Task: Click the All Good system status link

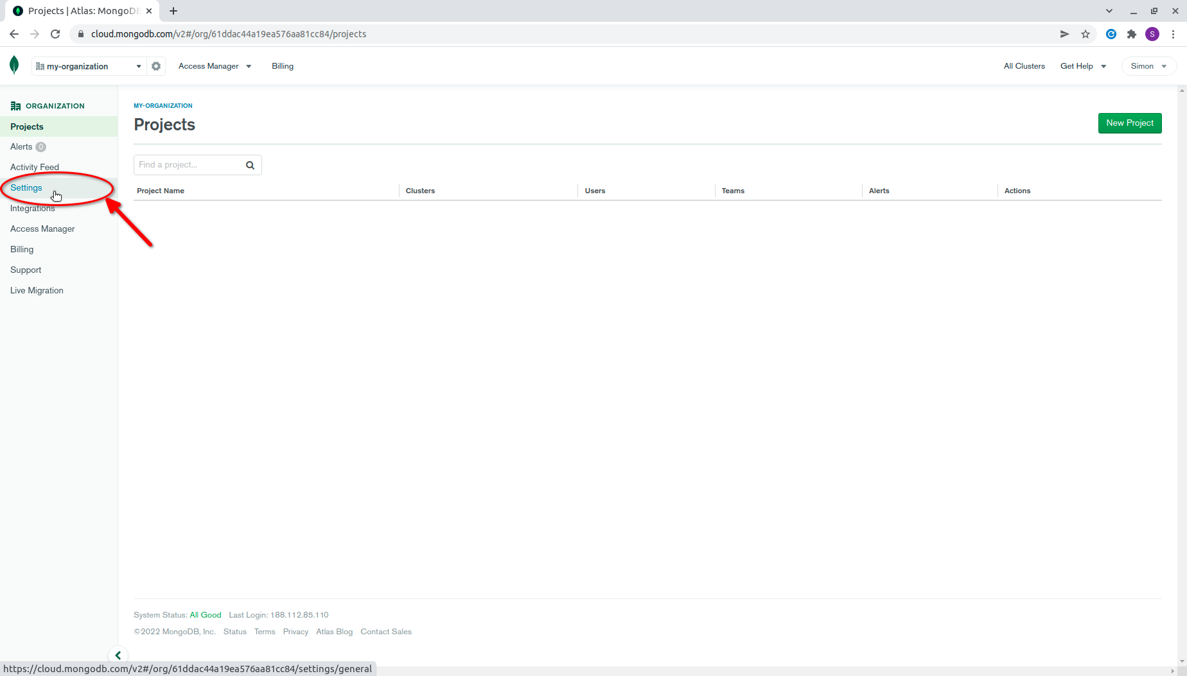Action: (x=206, y=615)
